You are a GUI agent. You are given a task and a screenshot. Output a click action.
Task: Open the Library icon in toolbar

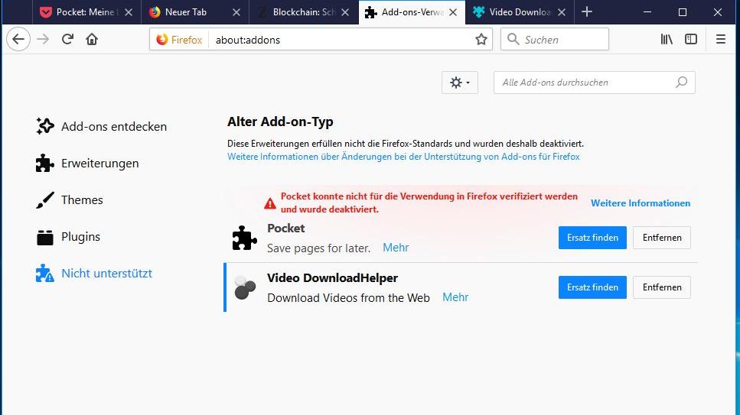(667, 39)
